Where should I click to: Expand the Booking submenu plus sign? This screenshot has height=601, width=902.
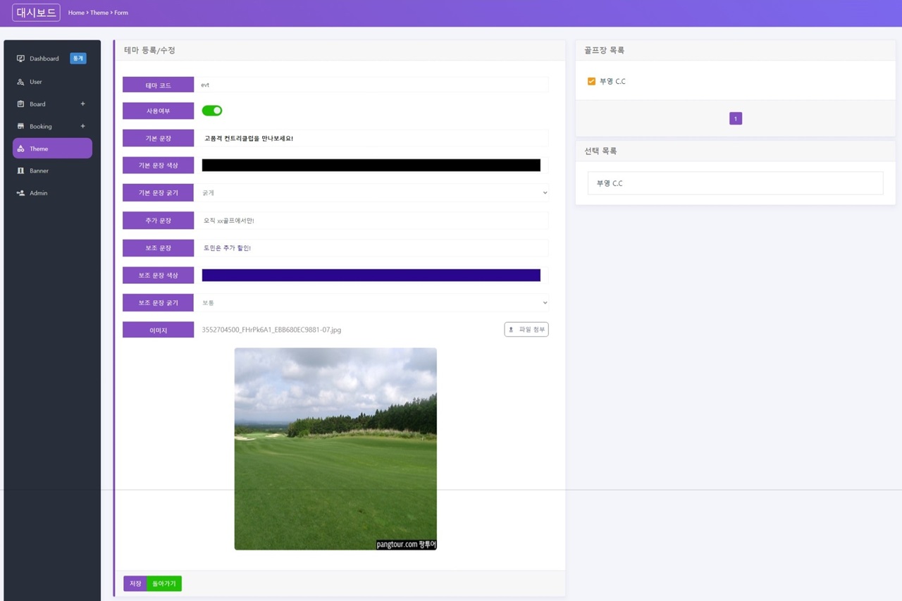tap(82, 126)
